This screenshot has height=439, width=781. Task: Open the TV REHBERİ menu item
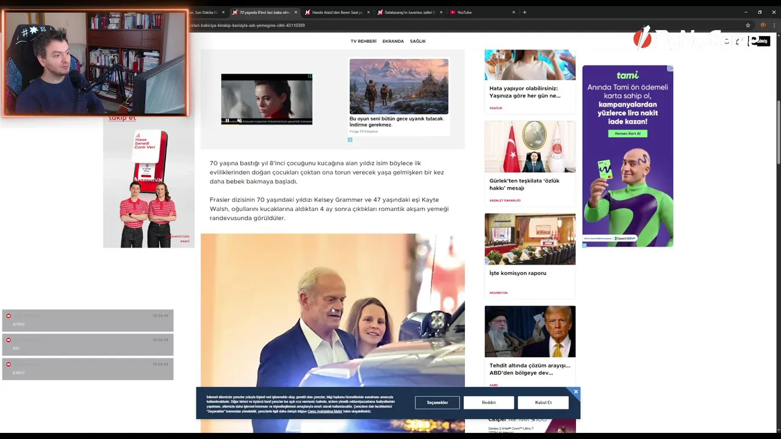point(364,41)
